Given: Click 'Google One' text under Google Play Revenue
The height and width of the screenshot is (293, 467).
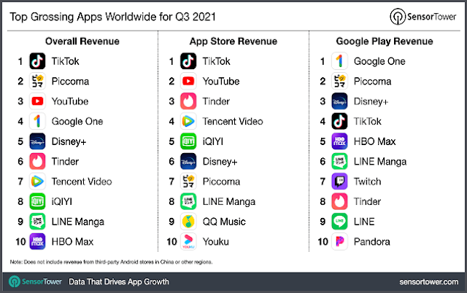Looking at the screenshot, I should 379,61.
